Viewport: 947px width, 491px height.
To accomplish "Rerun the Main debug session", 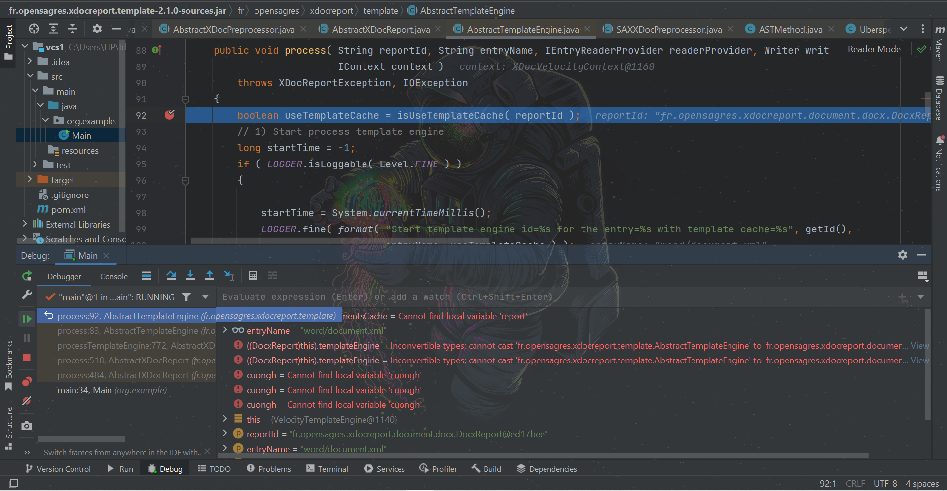I will pos(27,276).
